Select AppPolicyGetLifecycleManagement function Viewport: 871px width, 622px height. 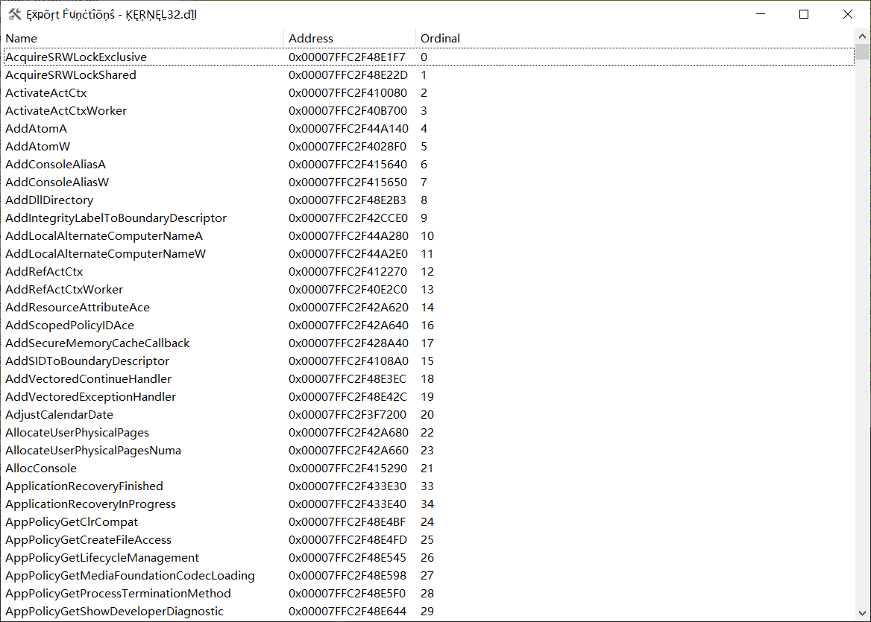[429, 558]
